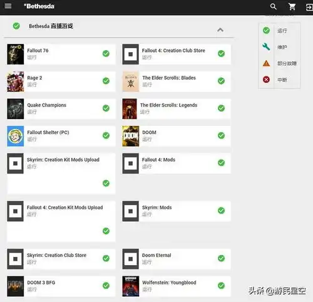Viewport: 313px width, 302px height.
Task: Select Skyrim: Creation Kit Mods Upload title
Action: tap(63, 160)
